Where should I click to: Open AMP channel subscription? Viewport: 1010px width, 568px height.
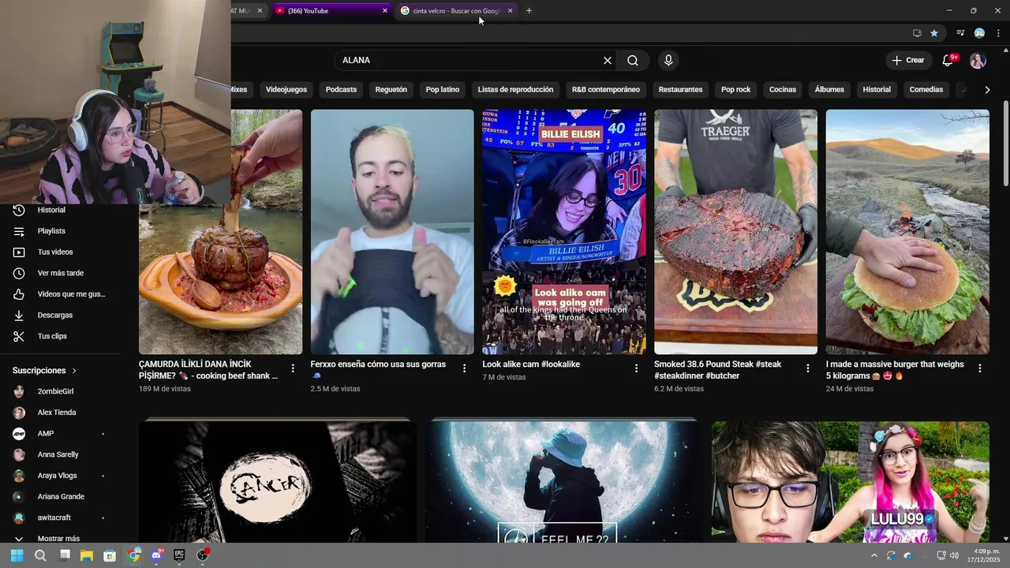[x=60, y=433]
